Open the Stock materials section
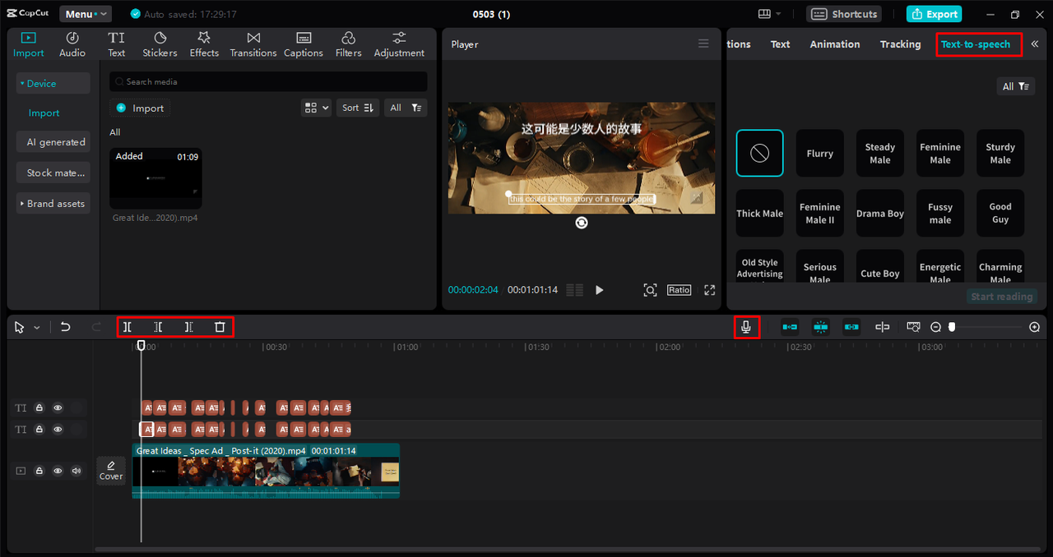Image resolution: width=1053 pixels, height=557 pixels. point(53,173)
